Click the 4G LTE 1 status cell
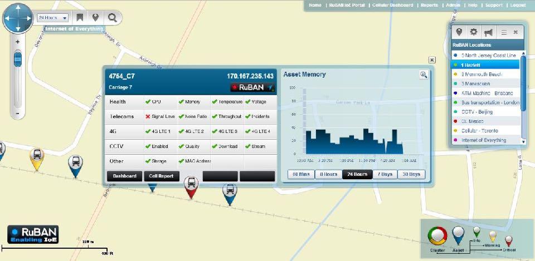Image resolution: width=535 pixels, height=261 pixels. click(x=160, y=131)
